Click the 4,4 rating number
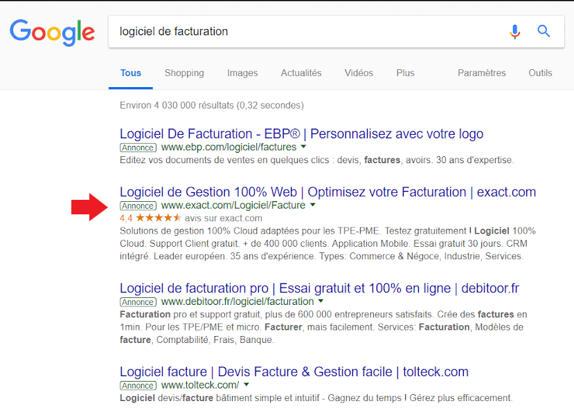The height and width of the screenshot is (410, 574). pyautogui.click(x=126, y=218)
